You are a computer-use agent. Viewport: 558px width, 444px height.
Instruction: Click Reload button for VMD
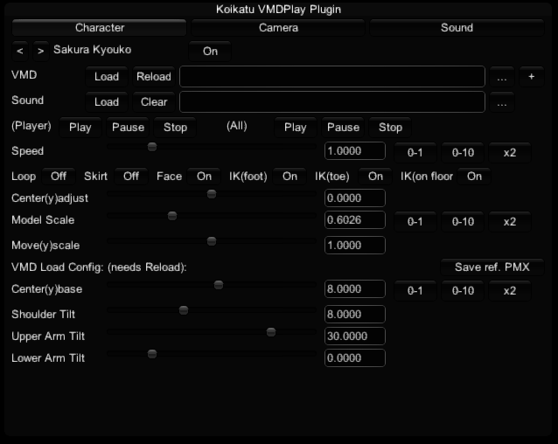click(154, 76)
